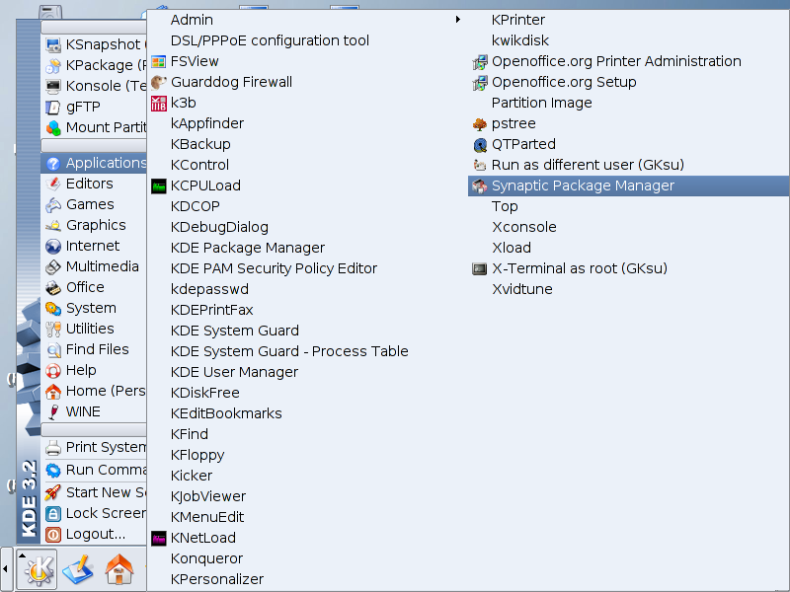Expand the Internet category in K menu
Screen dimensions: 790x592
click(92, 246)
